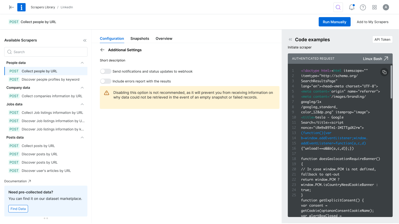Click the scrapers Search input field
Screen dimensions: 399x224
click(46, 52)
